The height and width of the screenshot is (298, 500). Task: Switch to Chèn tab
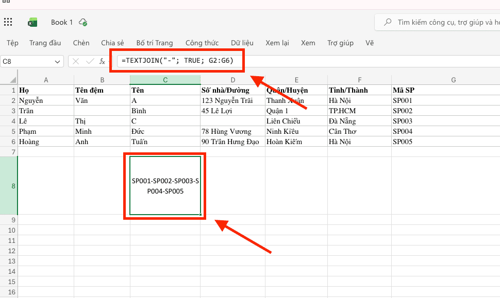81,43
